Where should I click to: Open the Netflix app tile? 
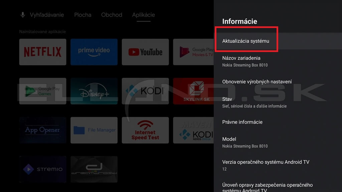coord(43,52)
